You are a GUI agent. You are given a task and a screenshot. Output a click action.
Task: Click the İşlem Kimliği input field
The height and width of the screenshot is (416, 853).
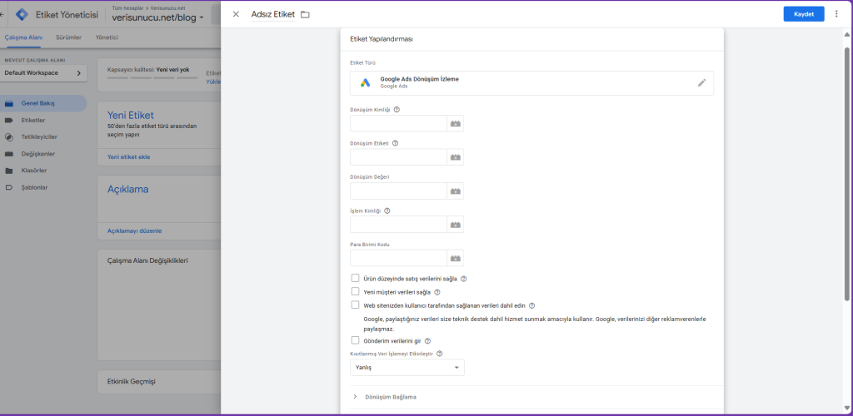tap(399, 225)
